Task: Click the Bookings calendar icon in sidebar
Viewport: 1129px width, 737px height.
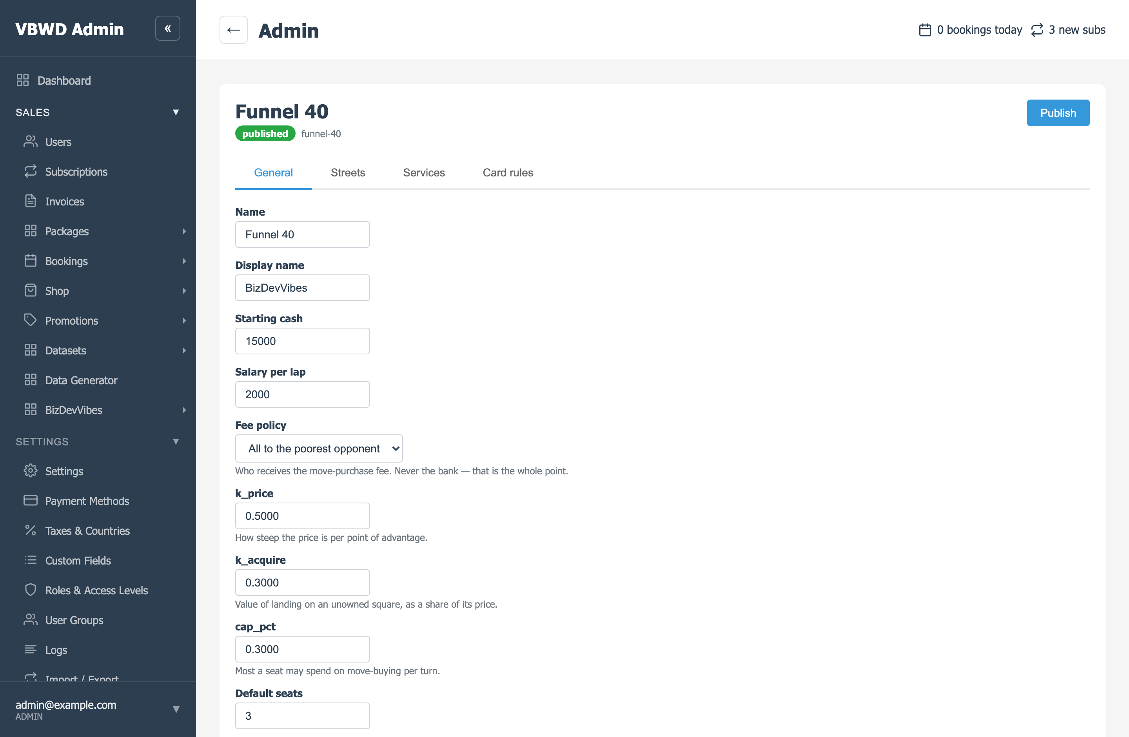Action: pos(30,261)
